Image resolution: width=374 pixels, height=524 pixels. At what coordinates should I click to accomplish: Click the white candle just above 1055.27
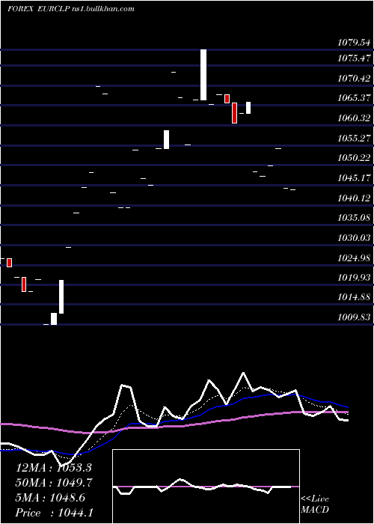click(x=166, y=139)
